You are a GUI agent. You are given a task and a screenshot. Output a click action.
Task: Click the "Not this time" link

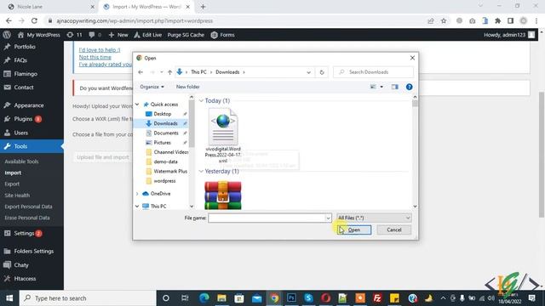(x=95, y=57)
